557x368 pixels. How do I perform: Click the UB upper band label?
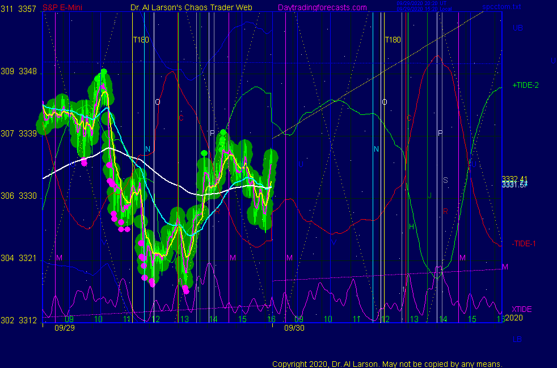517,27
